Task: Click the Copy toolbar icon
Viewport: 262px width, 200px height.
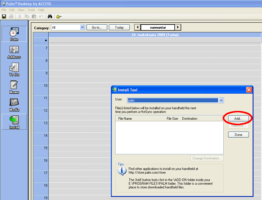Action: click(x=27, y=16)
